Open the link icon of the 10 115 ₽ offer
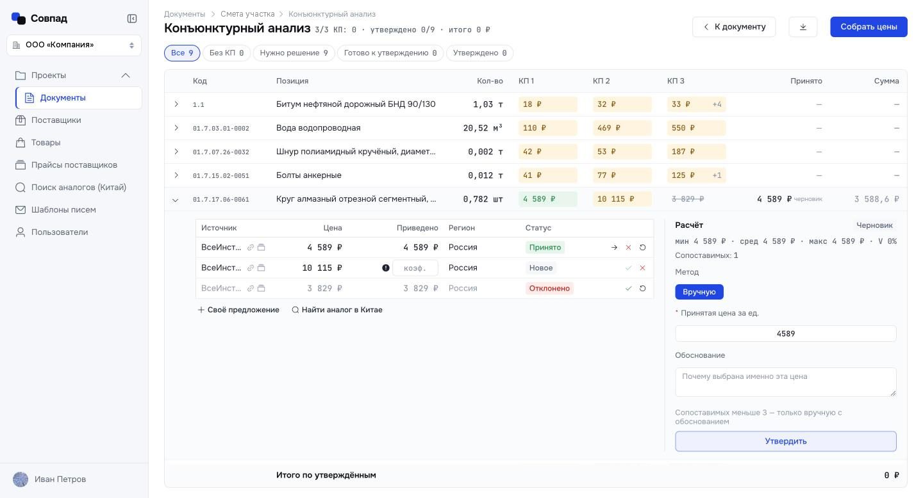 point(251,268)
